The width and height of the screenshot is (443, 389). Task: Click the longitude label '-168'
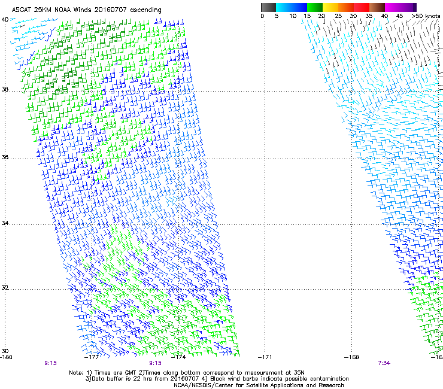352,357
